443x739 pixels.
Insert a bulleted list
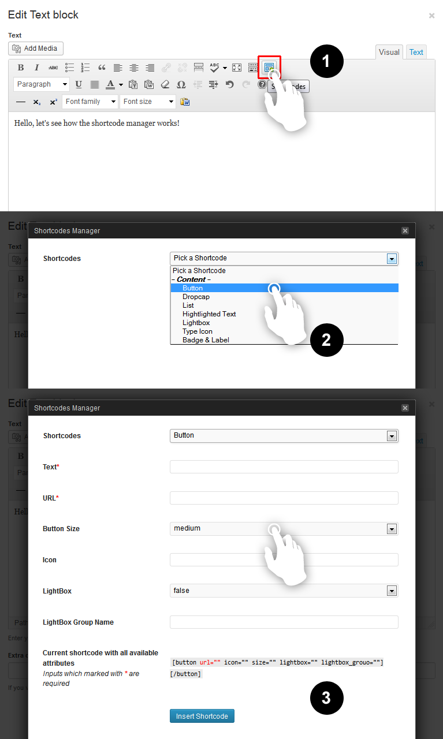coord(69,68)
